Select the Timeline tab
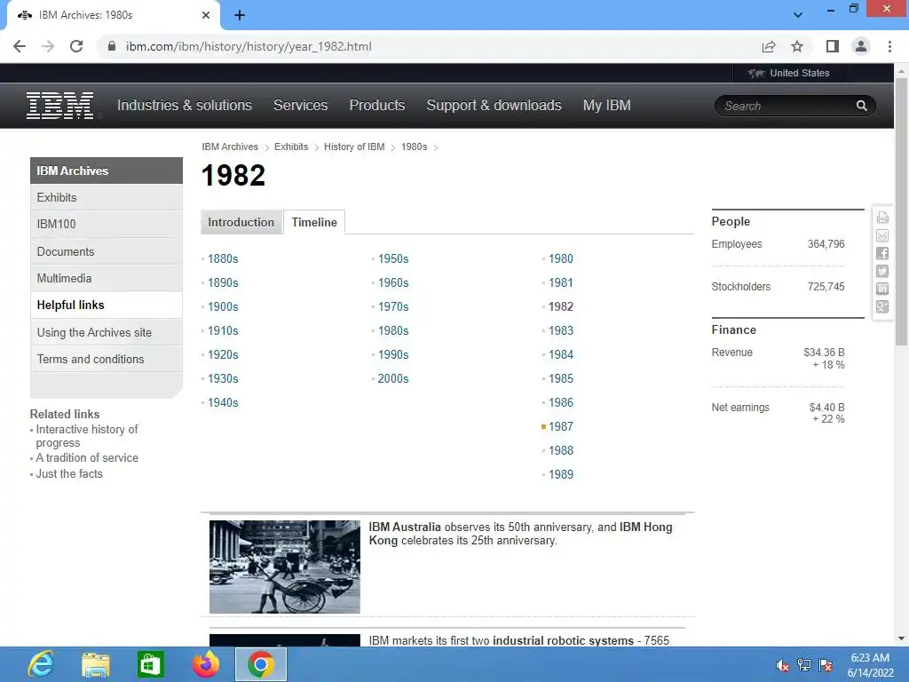This screenshot has height=682, width=909. point(314,222)
